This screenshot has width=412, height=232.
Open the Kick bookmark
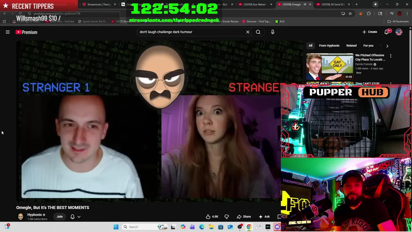(x=280, y=21)
